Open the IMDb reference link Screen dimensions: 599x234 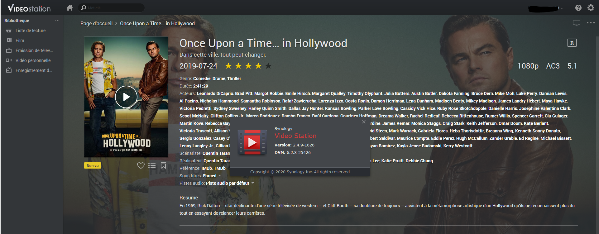point(207,168)
